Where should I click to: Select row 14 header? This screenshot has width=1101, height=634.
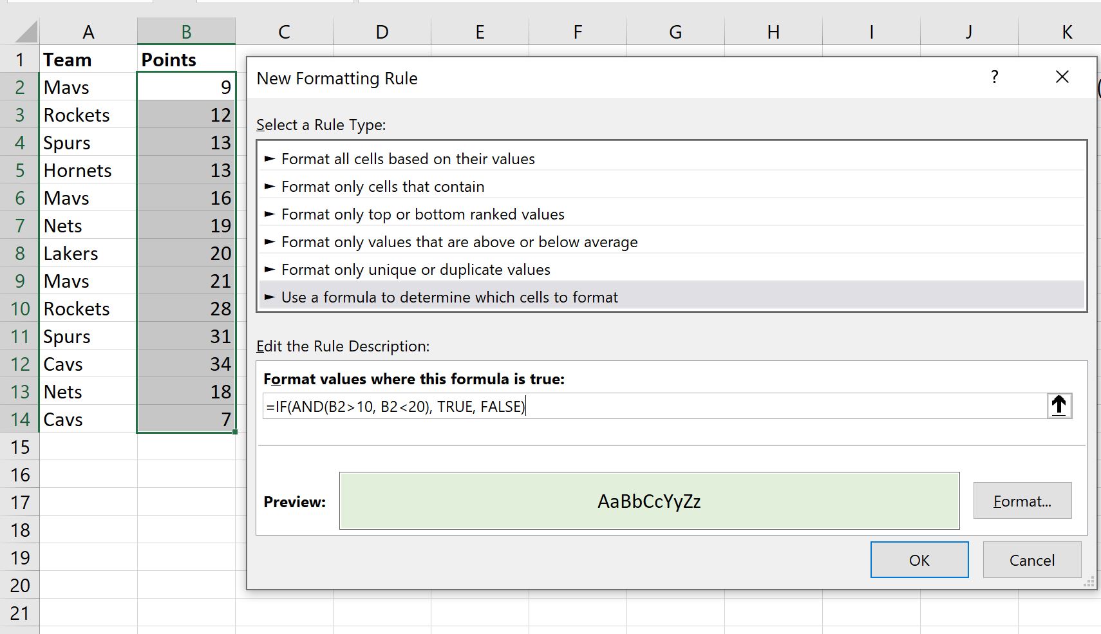[20, 419]
